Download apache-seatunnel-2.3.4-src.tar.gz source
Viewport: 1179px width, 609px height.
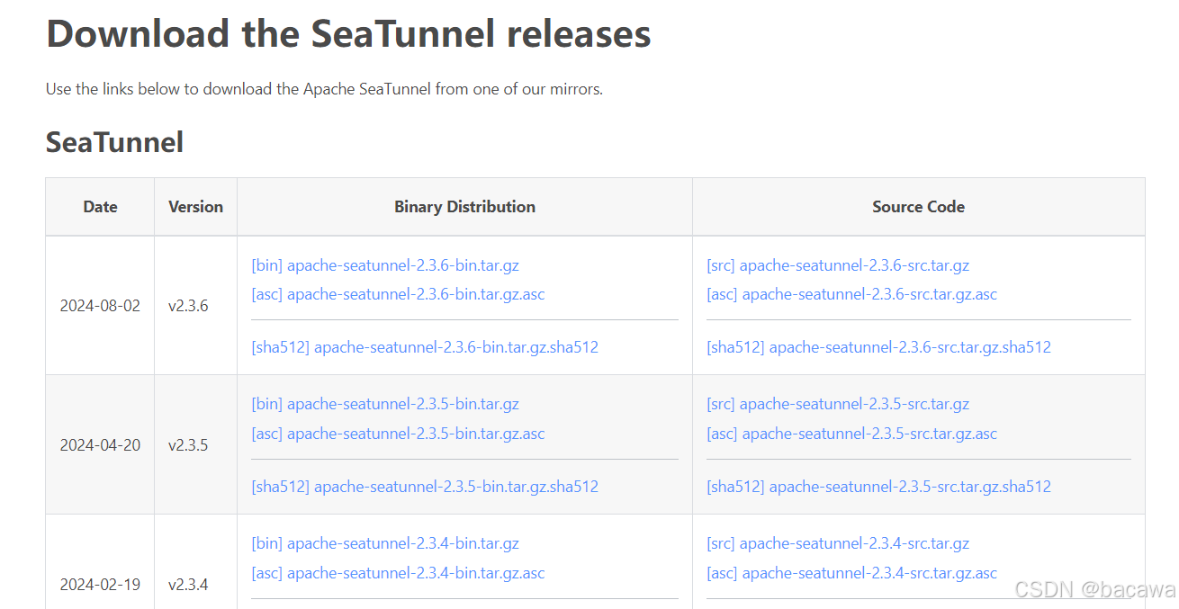[x=838, y=543]
